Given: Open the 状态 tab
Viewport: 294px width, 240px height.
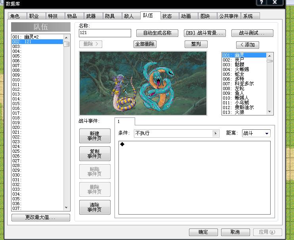Looking at the screenshot, I should tap(169, 16).
